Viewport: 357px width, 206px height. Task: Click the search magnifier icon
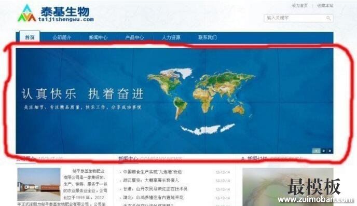(328, 18)
